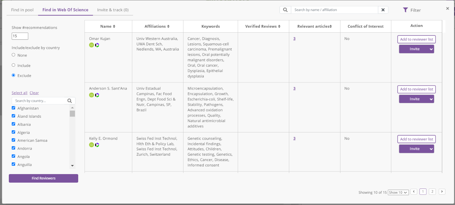Switch to Find in pool tab

[x=22, y=10]
